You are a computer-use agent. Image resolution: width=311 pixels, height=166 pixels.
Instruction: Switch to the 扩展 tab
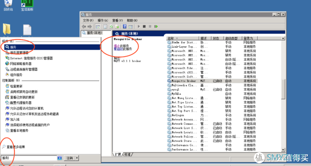click(x=118, y=154)
